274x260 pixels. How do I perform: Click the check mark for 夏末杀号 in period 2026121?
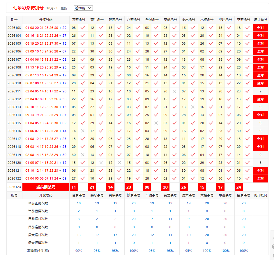193,171
